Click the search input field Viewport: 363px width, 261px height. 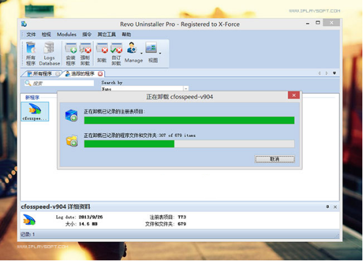[59, 83]
